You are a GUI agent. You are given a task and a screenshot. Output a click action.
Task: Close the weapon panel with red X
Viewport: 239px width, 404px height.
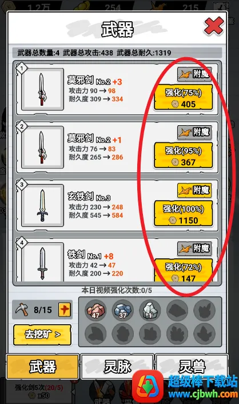(214, 26)
